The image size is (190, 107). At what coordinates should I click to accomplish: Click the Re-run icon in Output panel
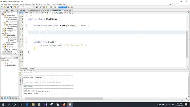pyautogui.click(x=20, y=73)
